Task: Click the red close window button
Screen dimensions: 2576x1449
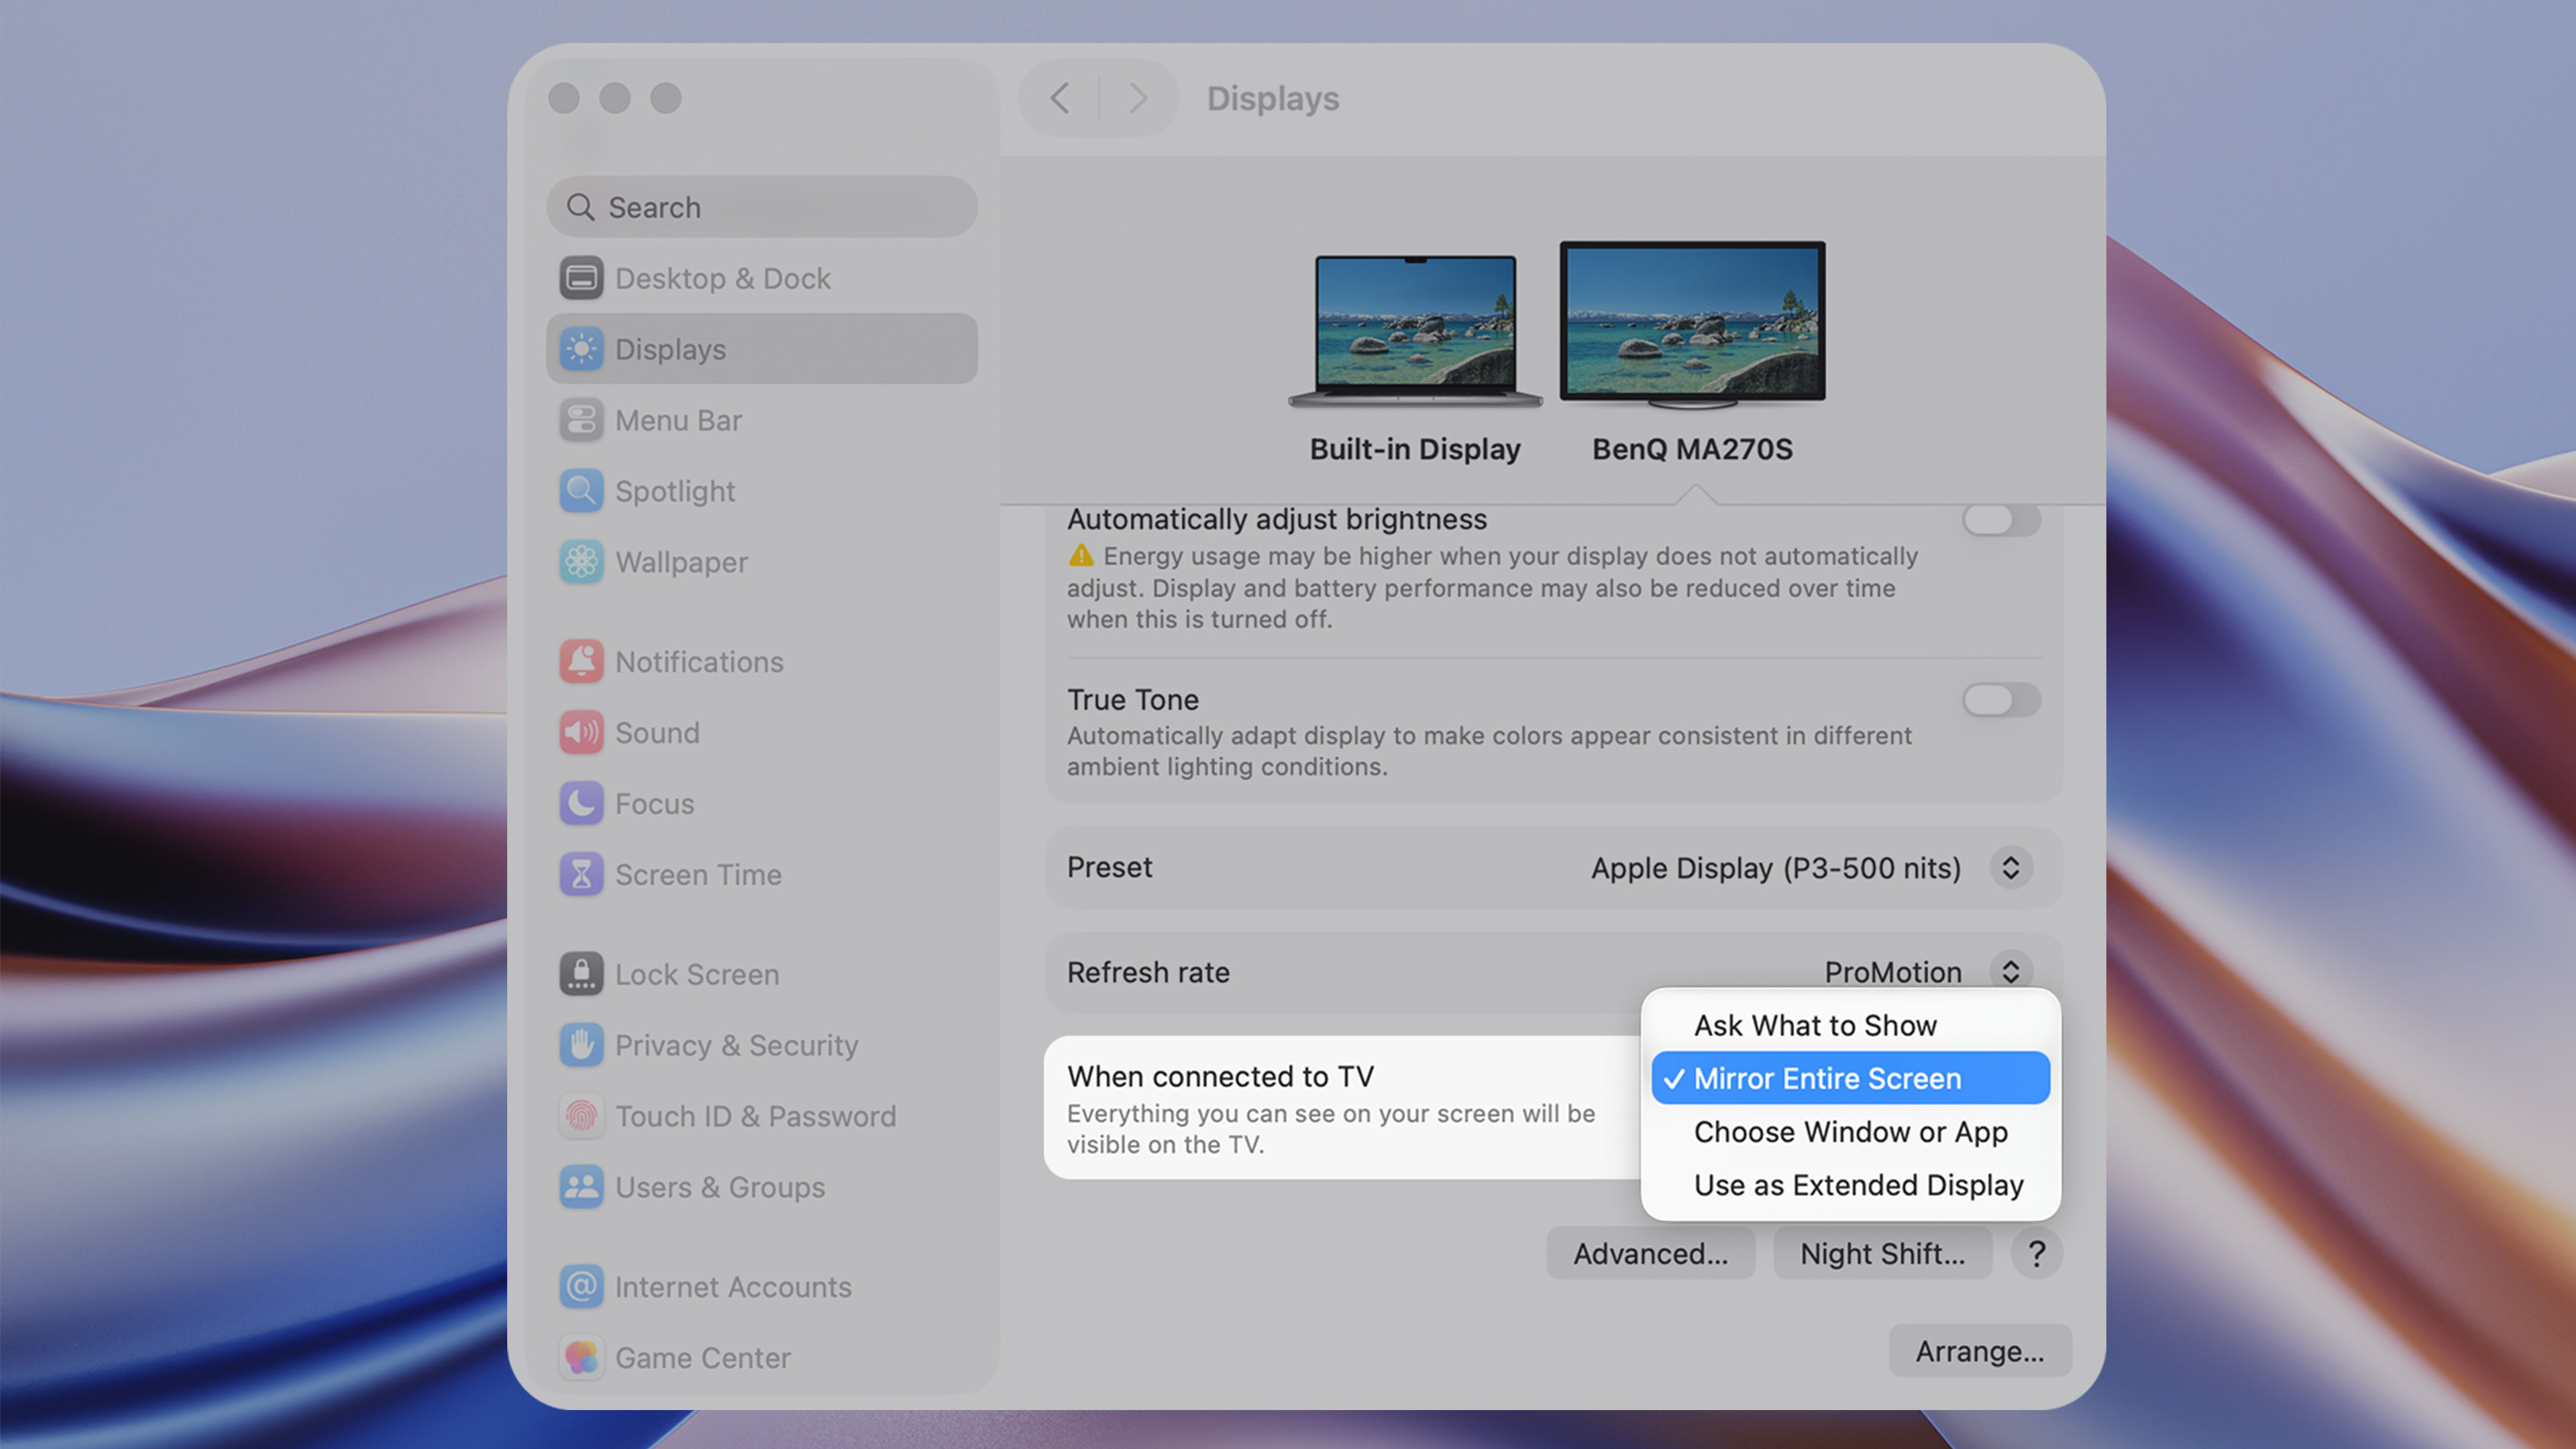Action: (x=564, y=98)
